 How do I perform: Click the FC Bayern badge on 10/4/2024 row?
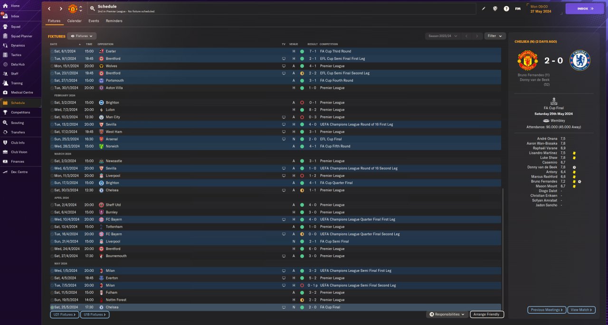(x=101, y=220)
